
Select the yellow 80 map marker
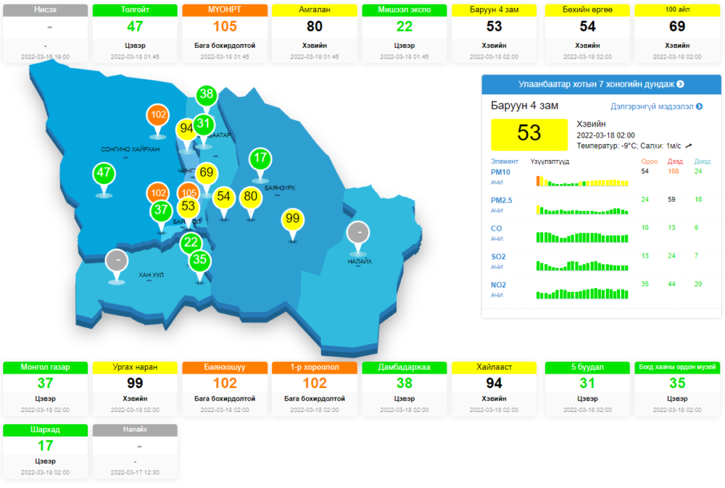click(251, 196)
